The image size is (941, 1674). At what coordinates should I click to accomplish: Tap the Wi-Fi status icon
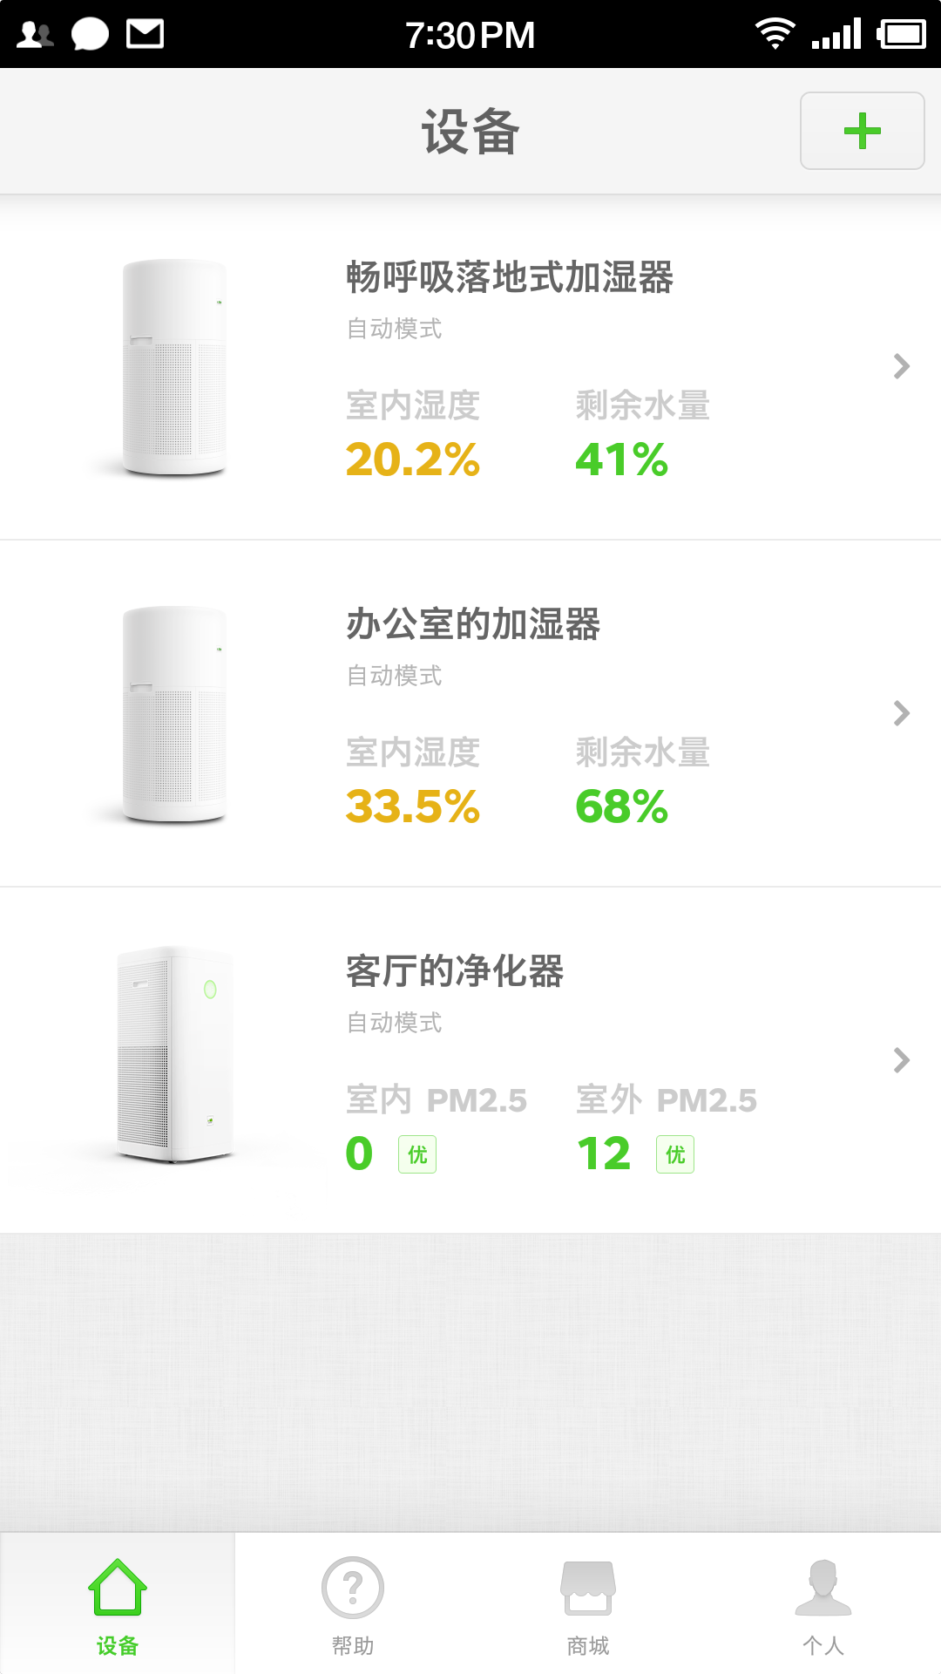775,34
